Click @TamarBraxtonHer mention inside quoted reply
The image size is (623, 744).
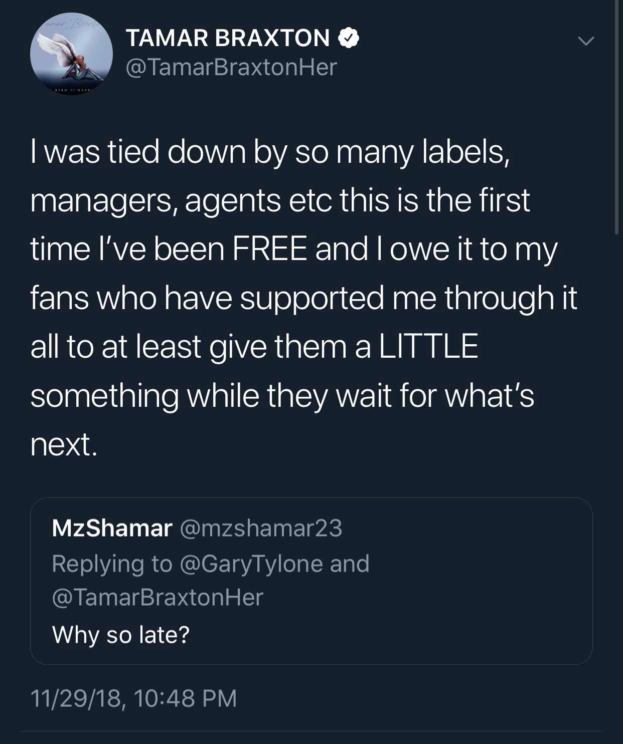158,597
